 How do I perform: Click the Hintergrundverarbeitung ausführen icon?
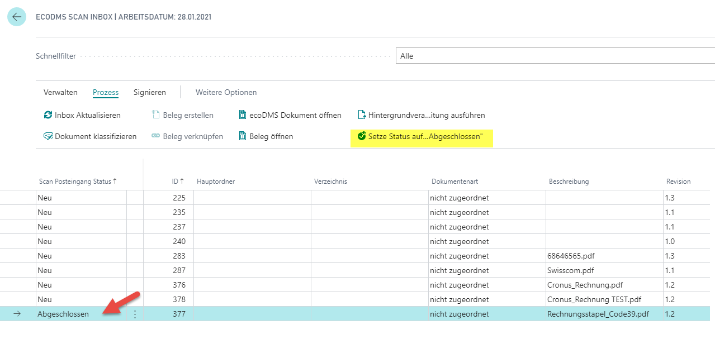pos(362,115)
